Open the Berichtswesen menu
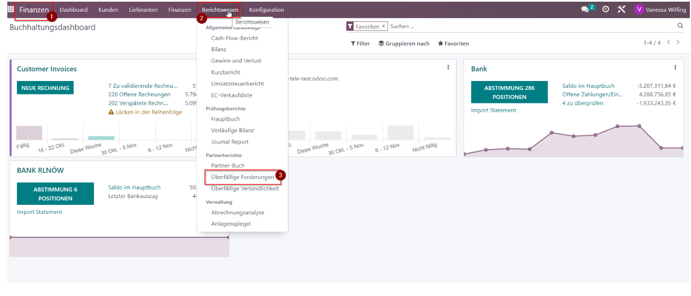This screenshot has width=691, height=296. (220, 10)
